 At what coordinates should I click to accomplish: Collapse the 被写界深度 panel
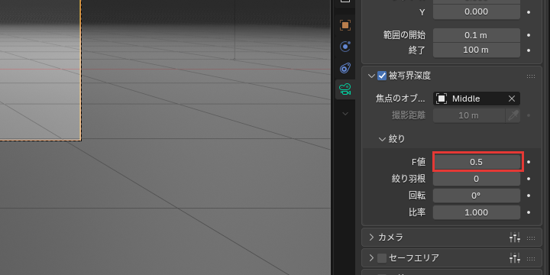(x=371, y=76)
